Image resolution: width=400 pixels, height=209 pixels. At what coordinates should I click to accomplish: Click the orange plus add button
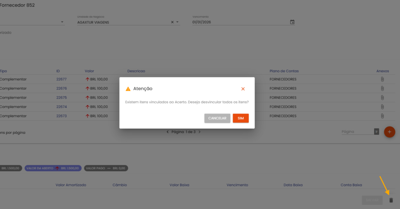389,132
